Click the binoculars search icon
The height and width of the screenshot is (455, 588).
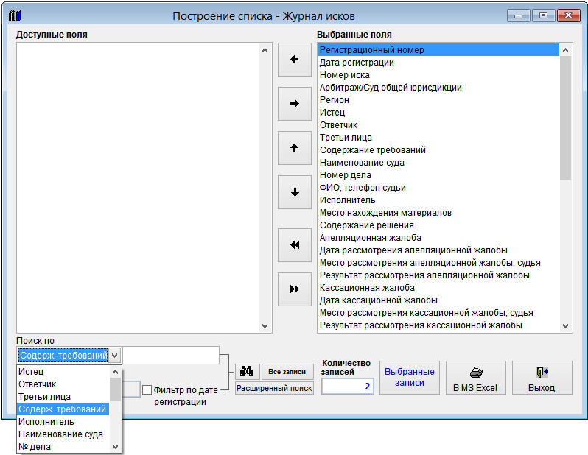coord(247,371)
